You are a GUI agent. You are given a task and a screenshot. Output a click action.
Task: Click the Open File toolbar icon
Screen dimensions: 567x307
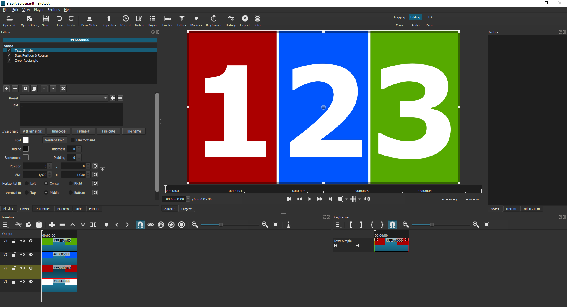9,21
